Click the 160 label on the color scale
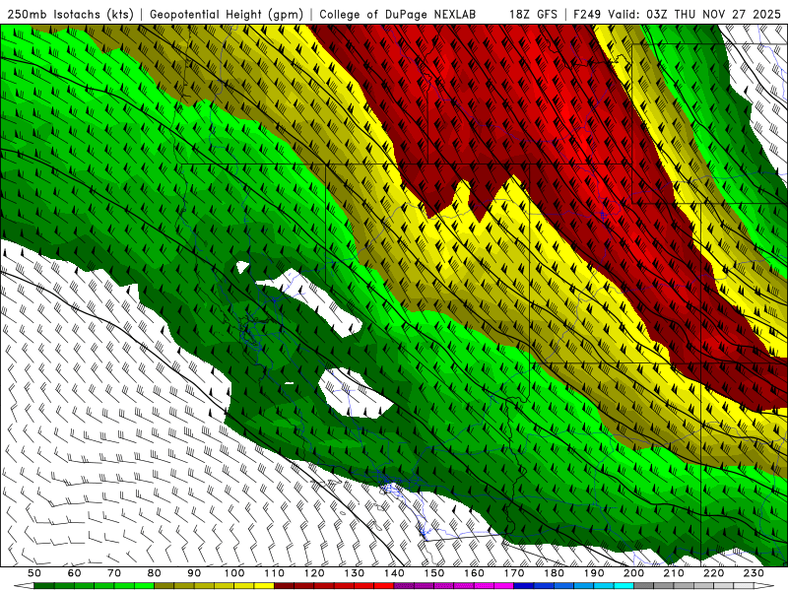The width and height of the screenshot is (788, 591). click(474, 573)
